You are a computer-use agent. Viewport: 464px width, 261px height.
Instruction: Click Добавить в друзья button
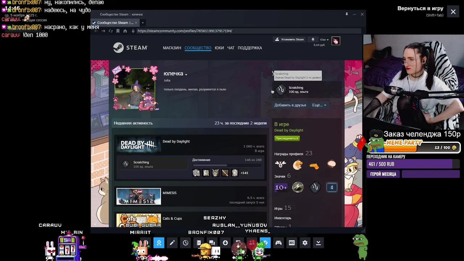[x=290, y=105]
